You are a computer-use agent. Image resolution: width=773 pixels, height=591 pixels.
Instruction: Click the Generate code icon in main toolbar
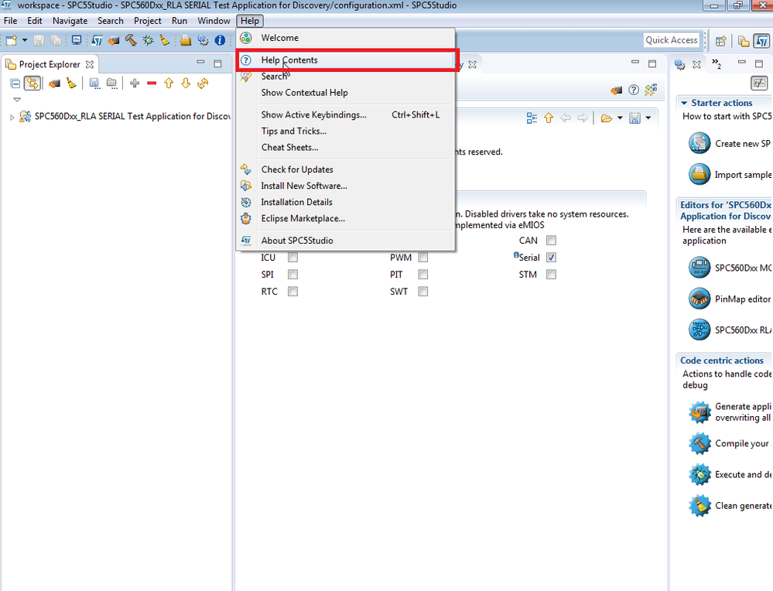pos(114,40)
